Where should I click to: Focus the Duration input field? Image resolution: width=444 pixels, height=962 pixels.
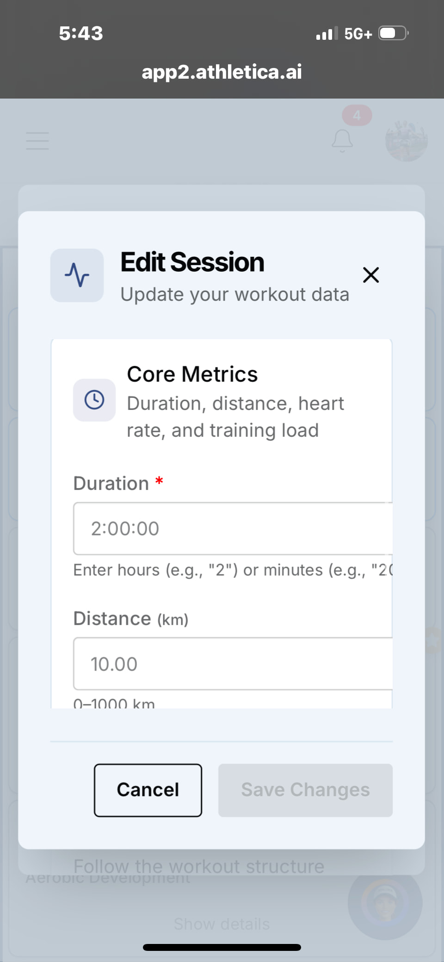pyautogui.click(x=232, y=528)
